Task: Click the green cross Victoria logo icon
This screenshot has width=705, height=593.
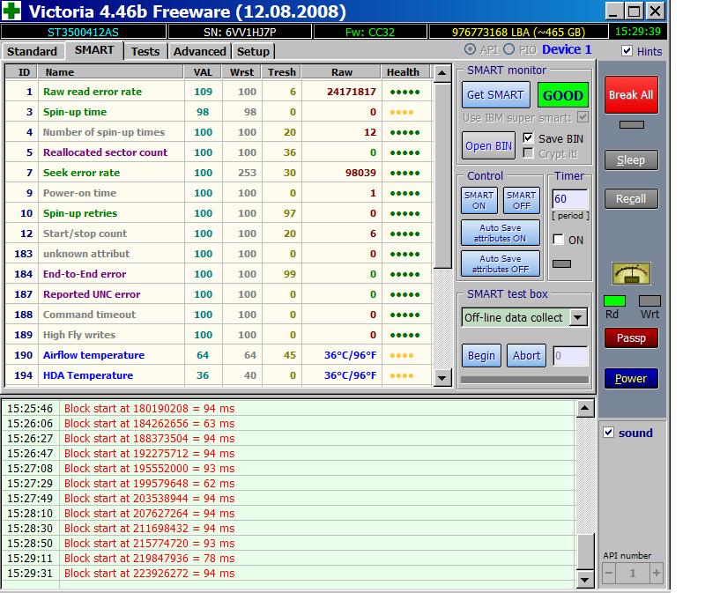Action: coord(13,11)
